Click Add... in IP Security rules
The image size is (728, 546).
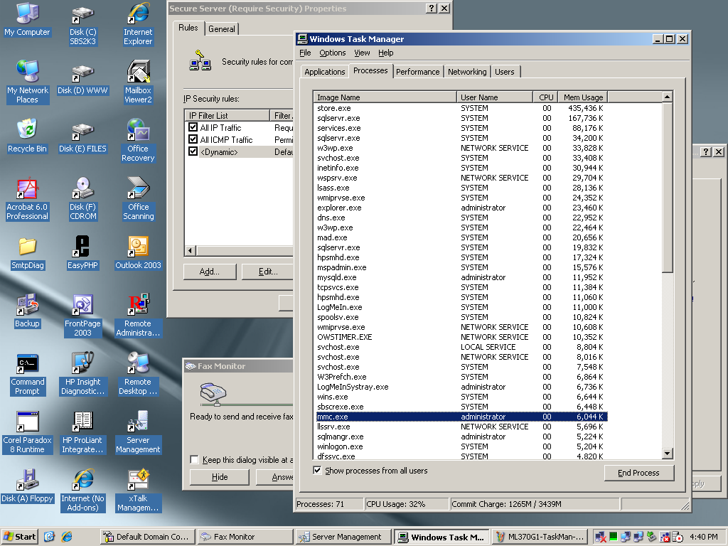click(210, 272)
